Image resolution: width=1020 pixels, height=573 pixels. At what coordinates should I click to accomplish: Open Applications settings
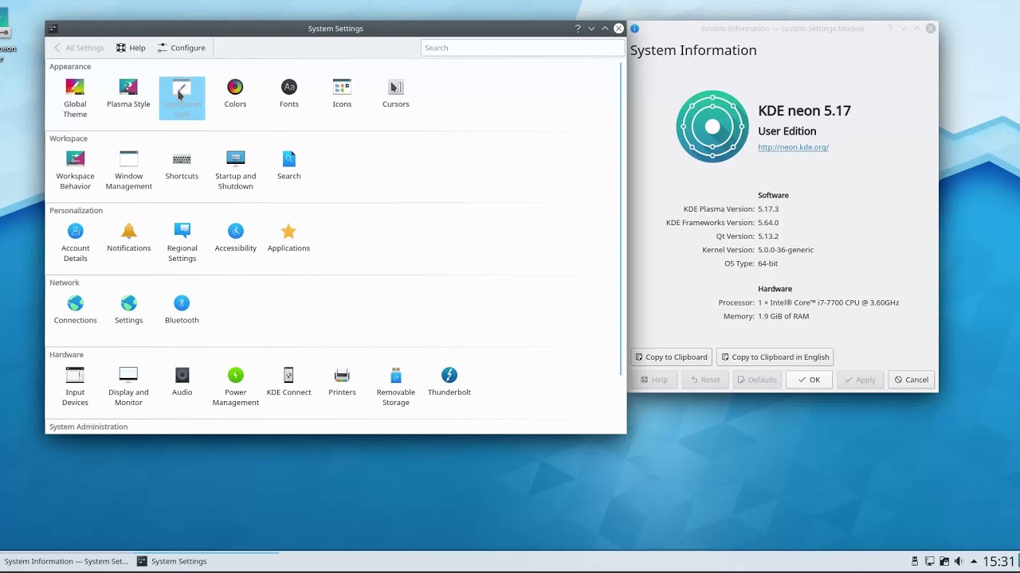coord(288,238)
